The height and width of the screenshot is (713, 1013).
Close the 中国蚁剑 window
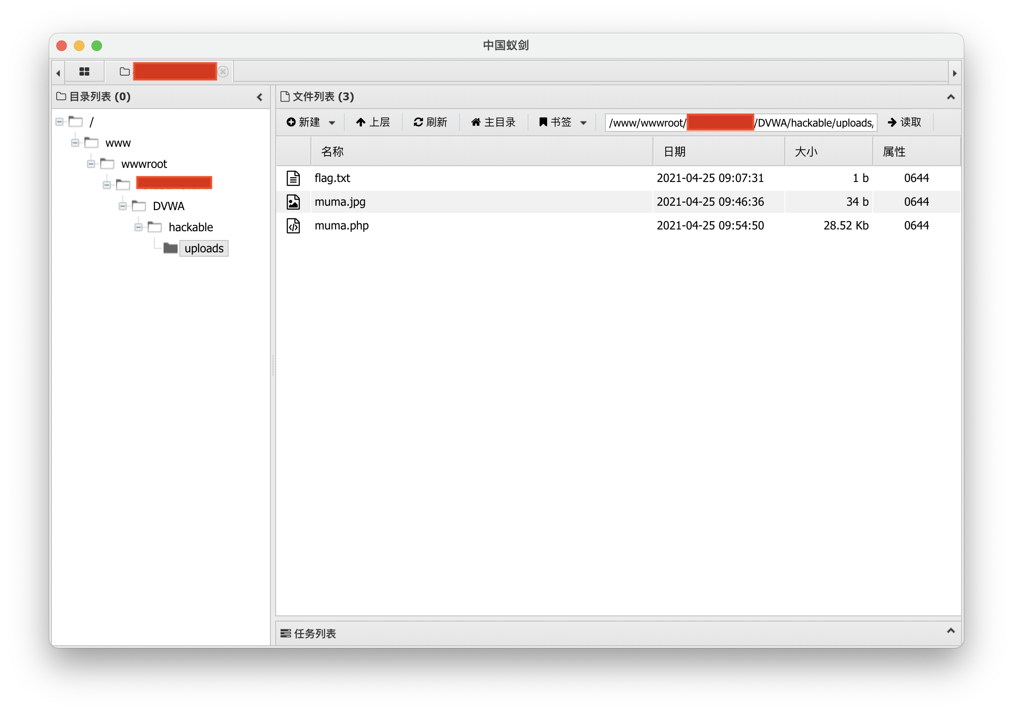click(62, 45)
